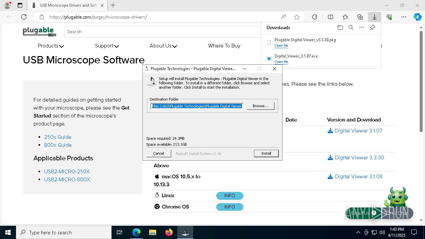Image resolution: width=425 pixels, height=239 pixels.
Task: Open the downloads folder icon
Action: [x=340, y=28]
